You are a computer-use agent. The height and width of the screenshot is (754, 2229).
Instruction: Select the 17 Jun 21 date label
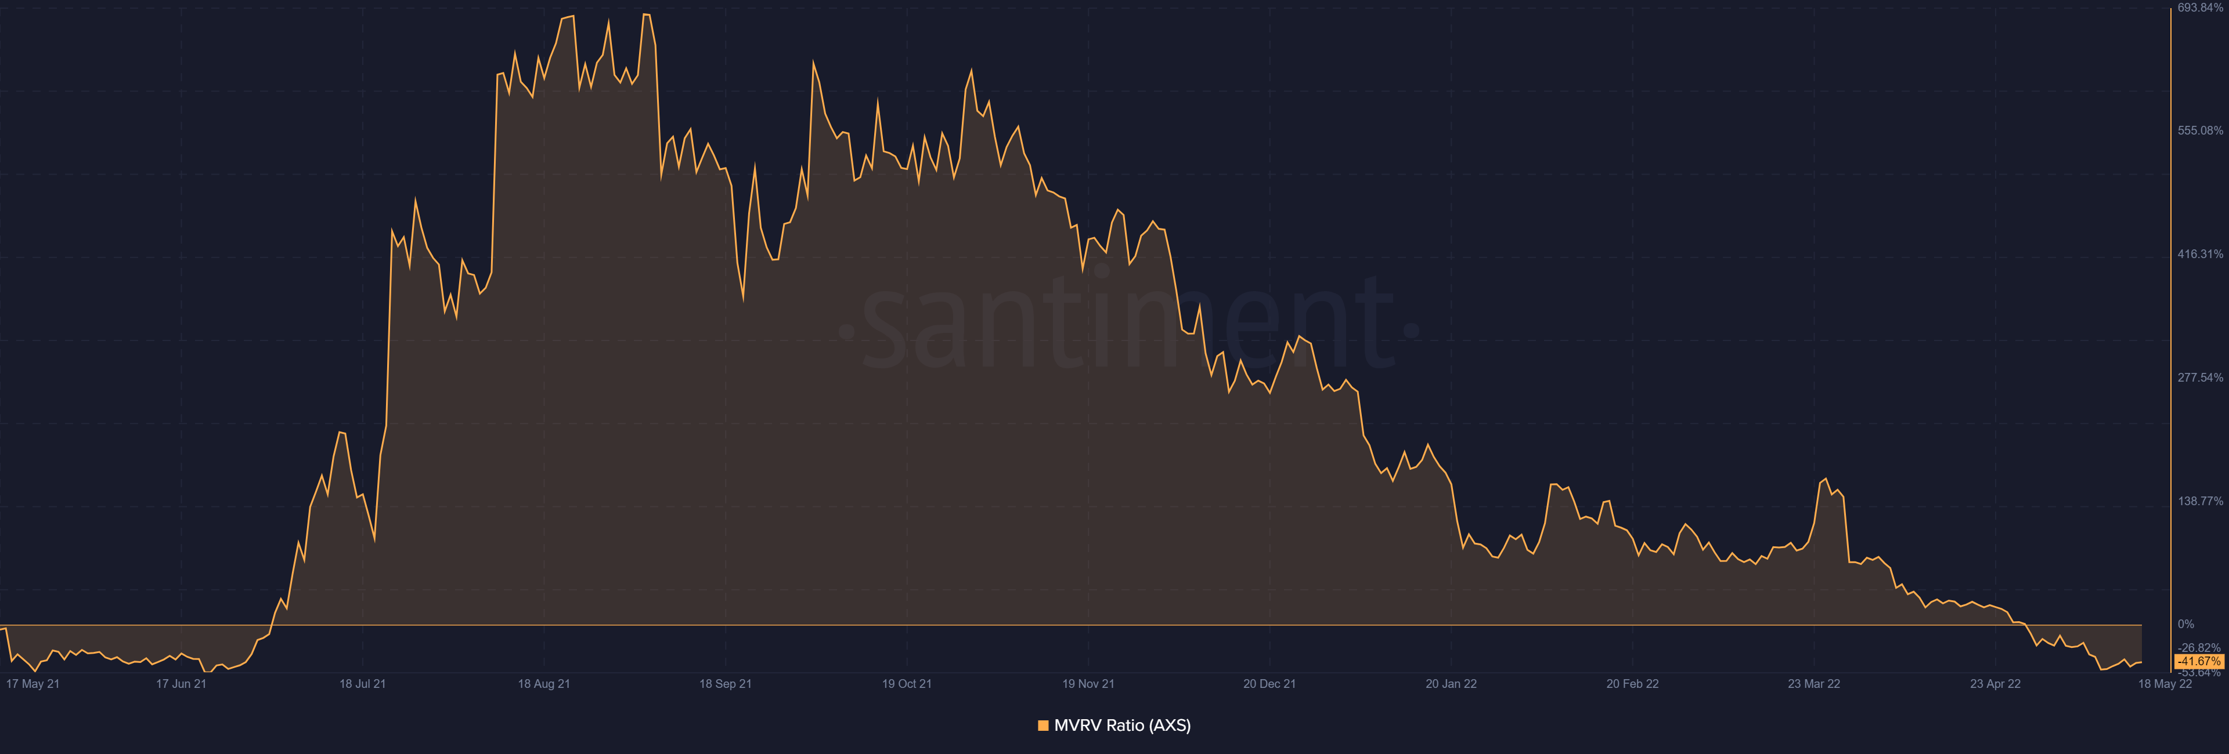tap(181, 684)
